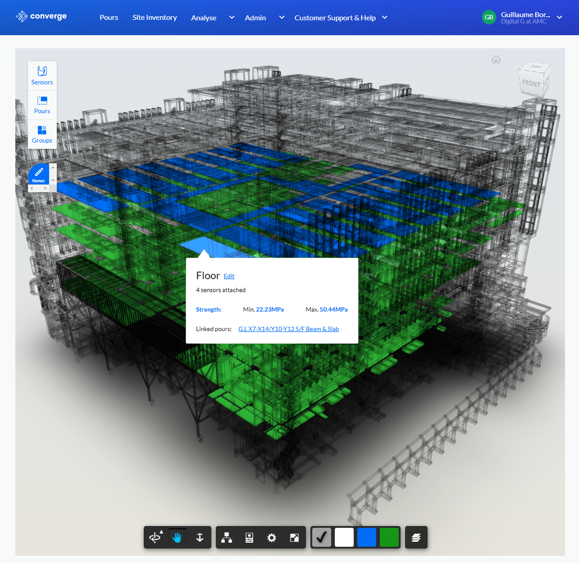Open linked pour G.L X7-X14/Y10-Y12 5/F Beam & Slab
The width and height of the screenshot is (579, 563).
click(x=288, y=329)
